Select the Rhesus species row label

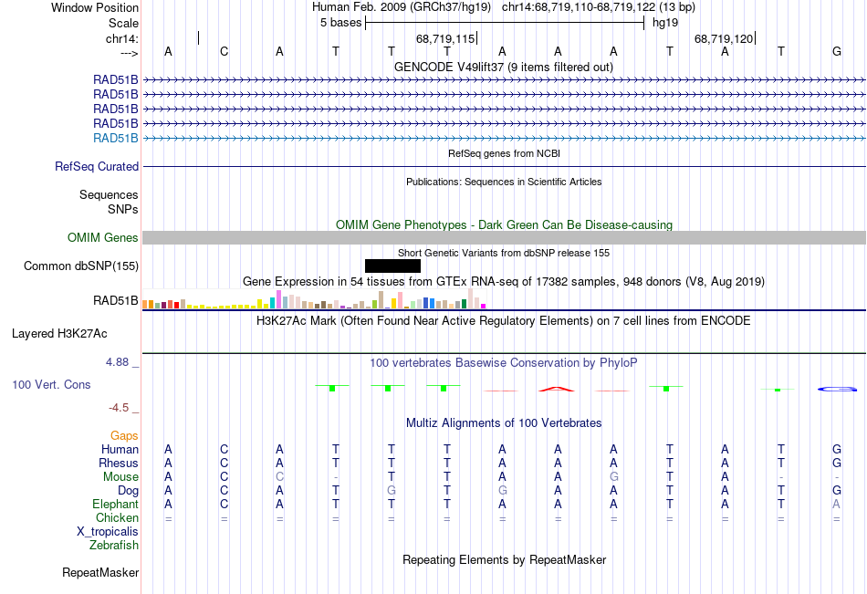coord(119,463)
